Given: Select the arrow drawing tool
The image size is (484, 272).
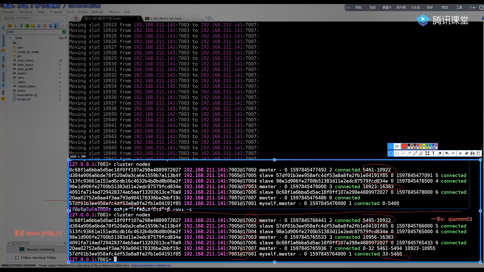Looking at the screenshot, I should pos(409,153).
